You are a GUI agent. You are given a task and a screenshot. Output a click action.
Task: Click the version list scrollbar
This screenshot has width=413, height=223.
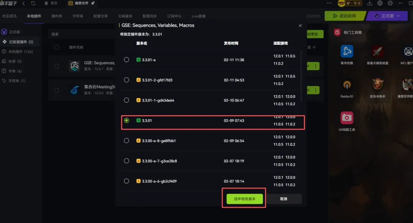point(301,77)
